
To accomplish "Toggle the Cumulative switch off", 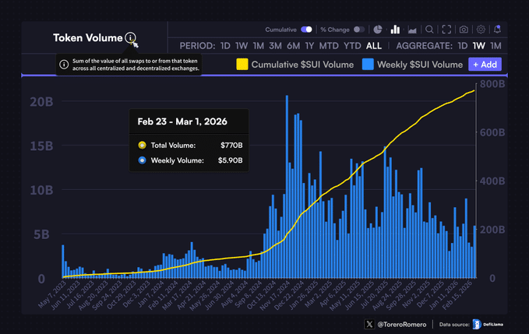I will (306, 30).
